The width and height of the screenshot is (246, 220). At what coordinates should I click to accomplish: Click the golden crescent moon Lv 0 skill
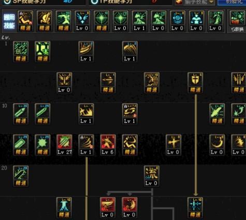coord(217,145)
